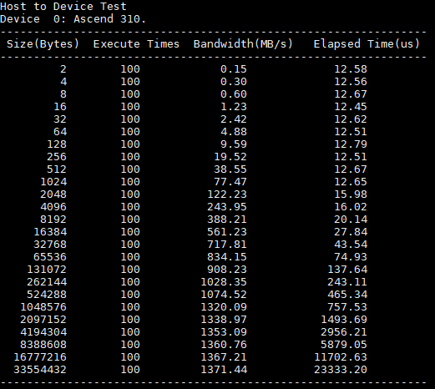Image resolution: width=435 pixels, height=389 pixels.
Task: Click the Size(Bytes) column header
Action: 43,44
